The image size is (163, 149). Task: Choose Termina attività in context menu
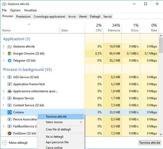click(61, 117)
